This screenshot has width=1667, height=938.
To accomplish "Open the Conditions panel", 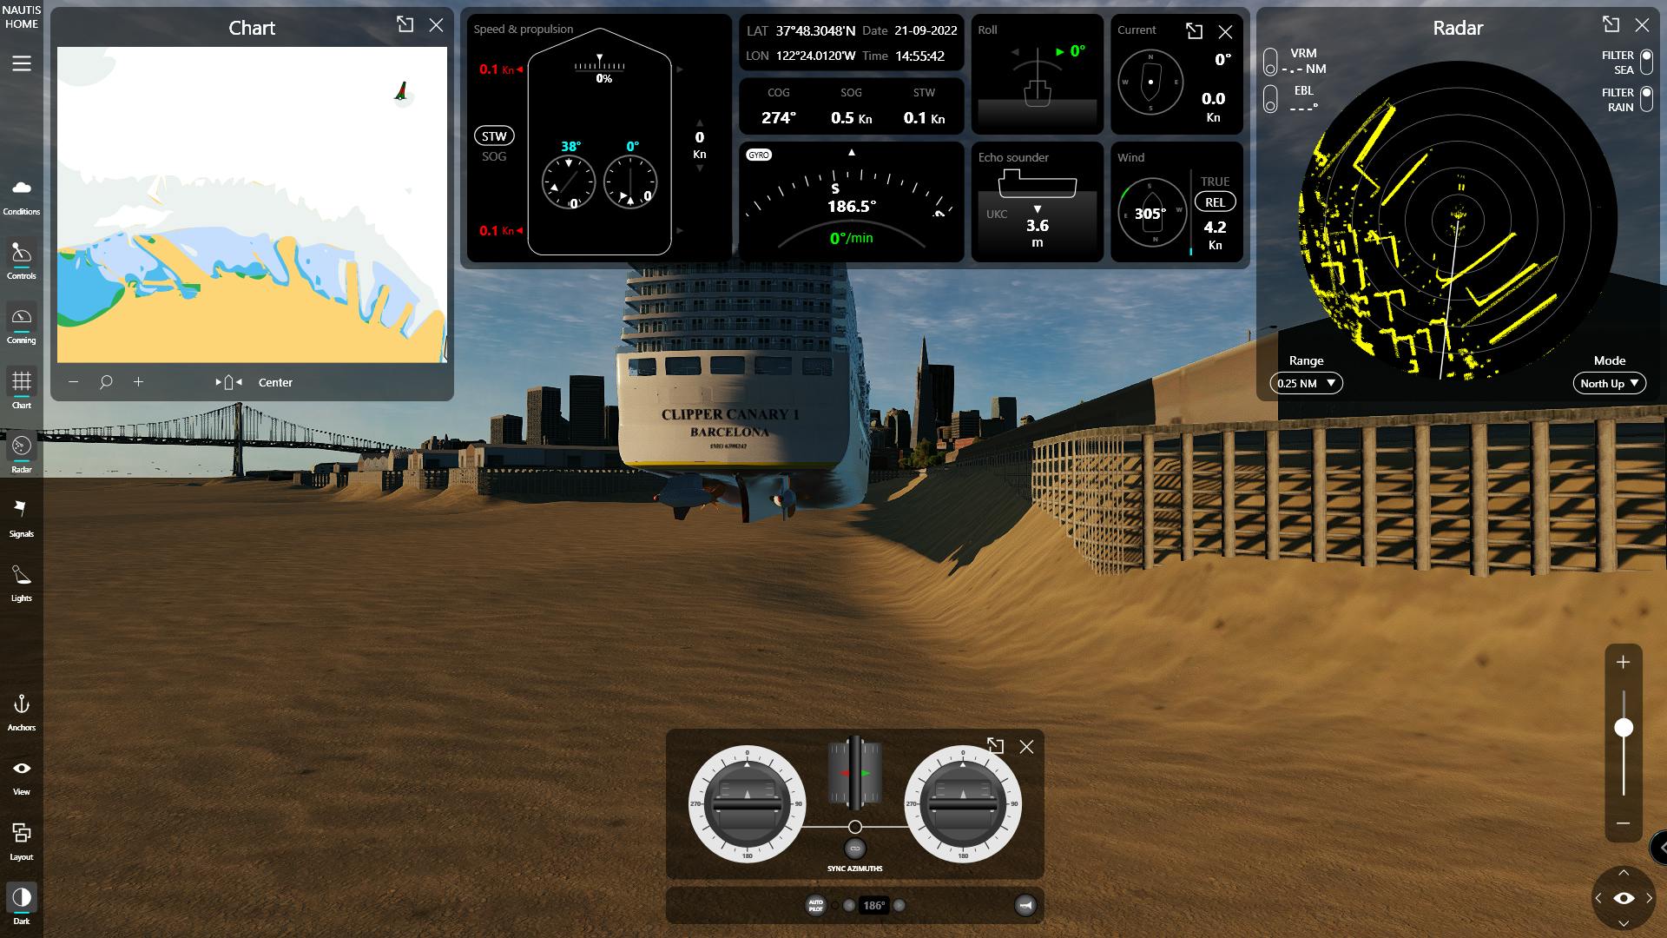I will click(22, 196).
